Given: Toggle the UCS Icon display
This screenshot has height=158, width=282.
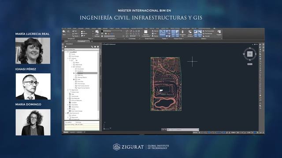Looking at the screenshot, I should point(173,33).
